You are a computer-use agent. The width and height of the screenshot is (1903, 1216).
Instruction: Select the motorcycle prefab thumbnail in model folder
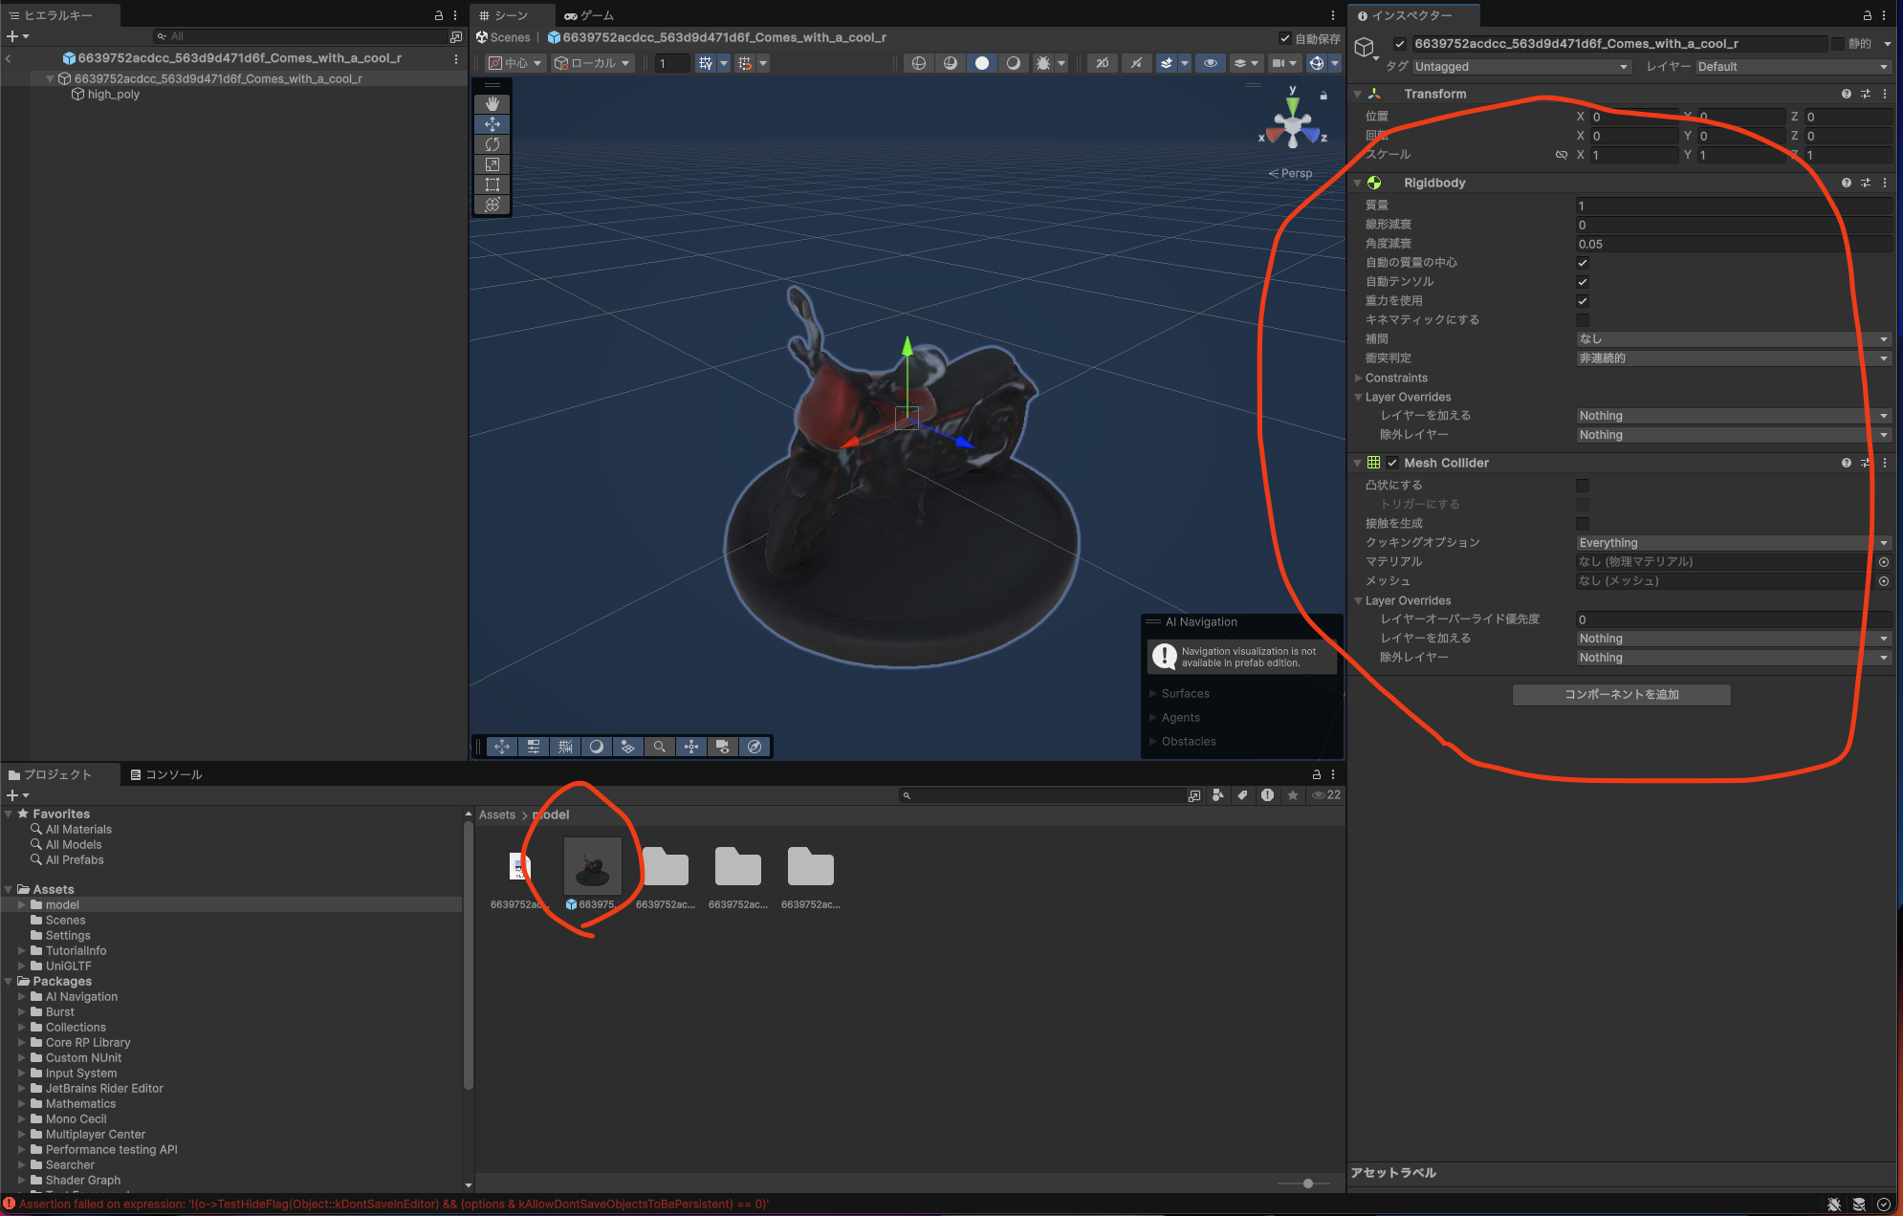coord(593,865)
